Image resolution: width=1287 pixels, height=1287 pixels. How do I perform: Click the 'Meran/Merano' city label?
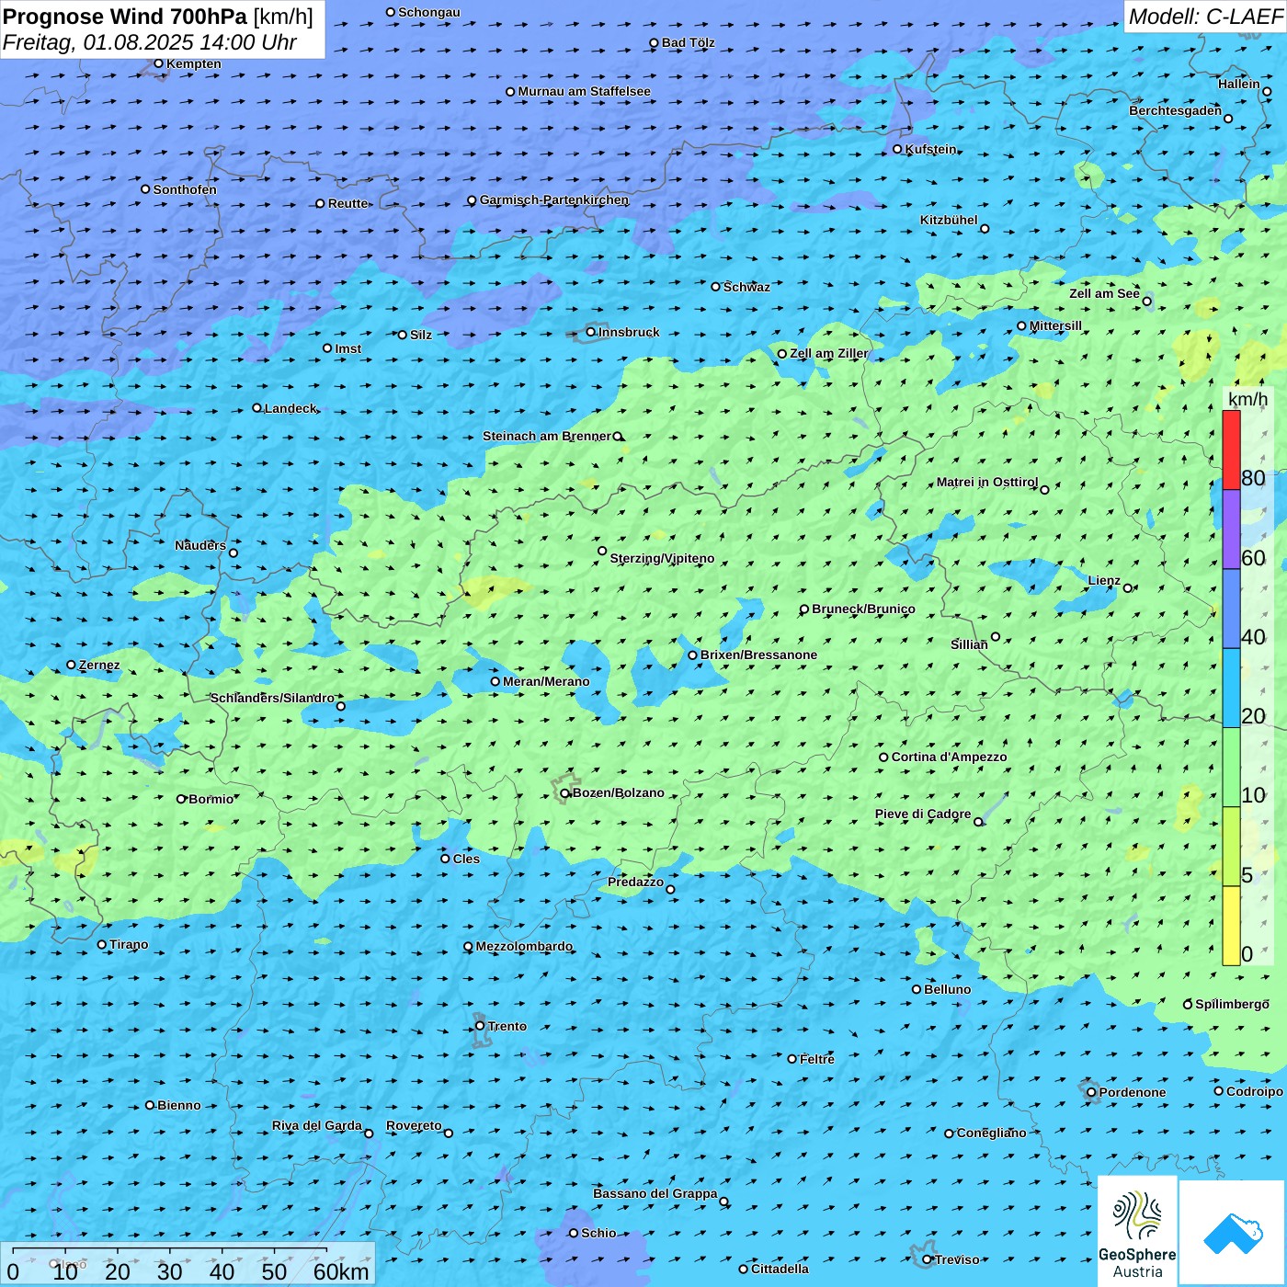pyautogui.click(x=546, y=681)
